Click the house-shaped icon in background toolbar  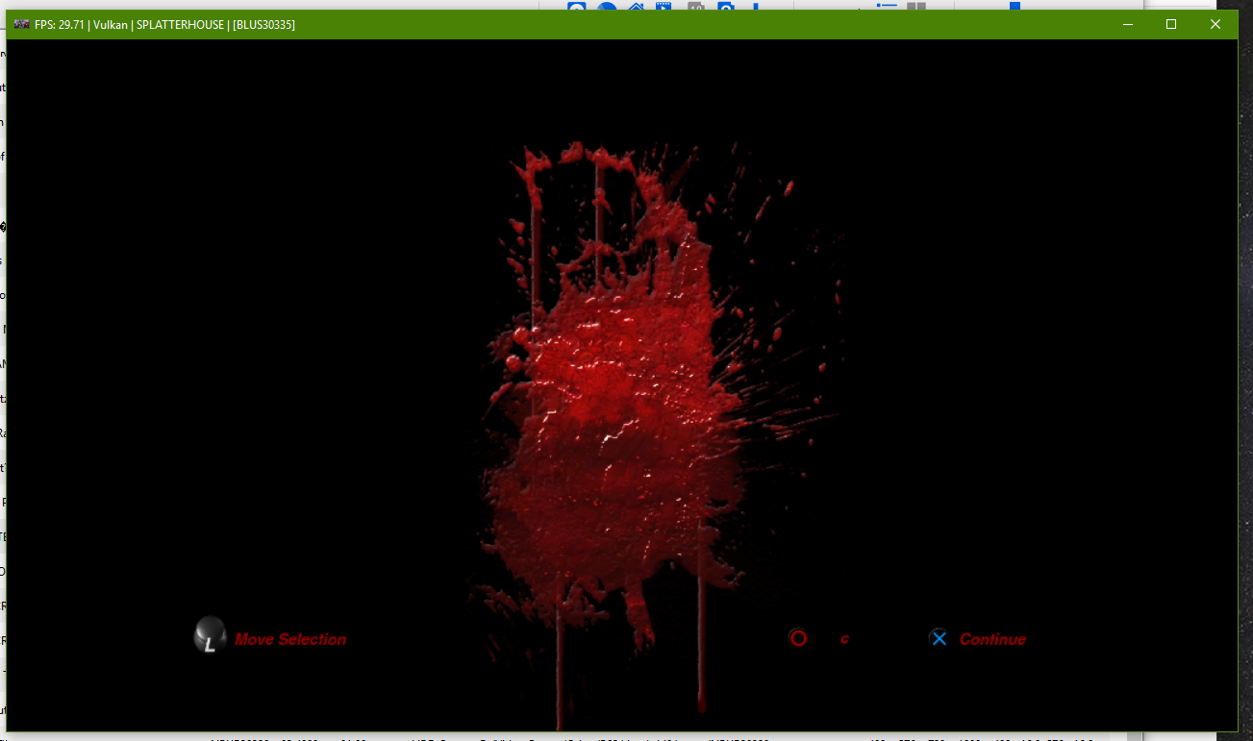point(636,6)
